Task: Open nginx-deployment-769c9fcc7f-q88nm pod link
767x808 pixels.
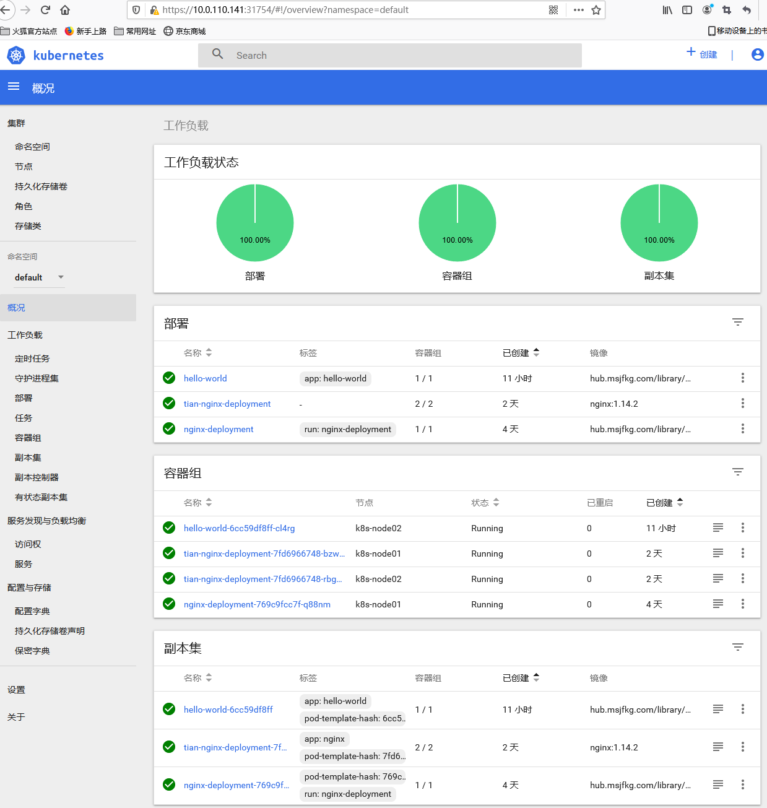Action: (x=257, y=604)
